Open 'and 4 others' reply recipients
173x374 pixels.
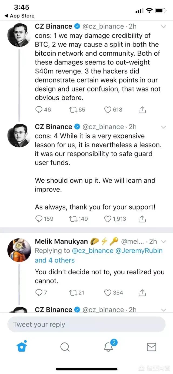55,260
